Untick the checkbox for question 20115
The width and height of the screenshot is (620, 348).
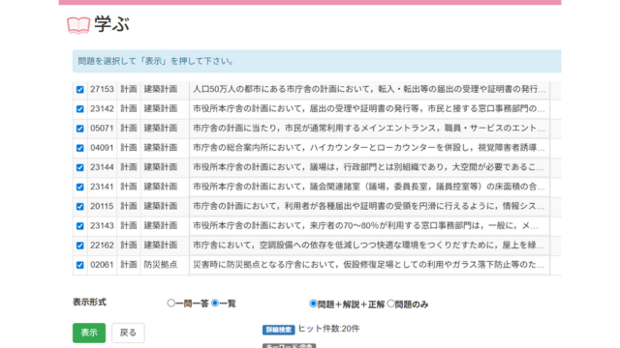point(79,207)
